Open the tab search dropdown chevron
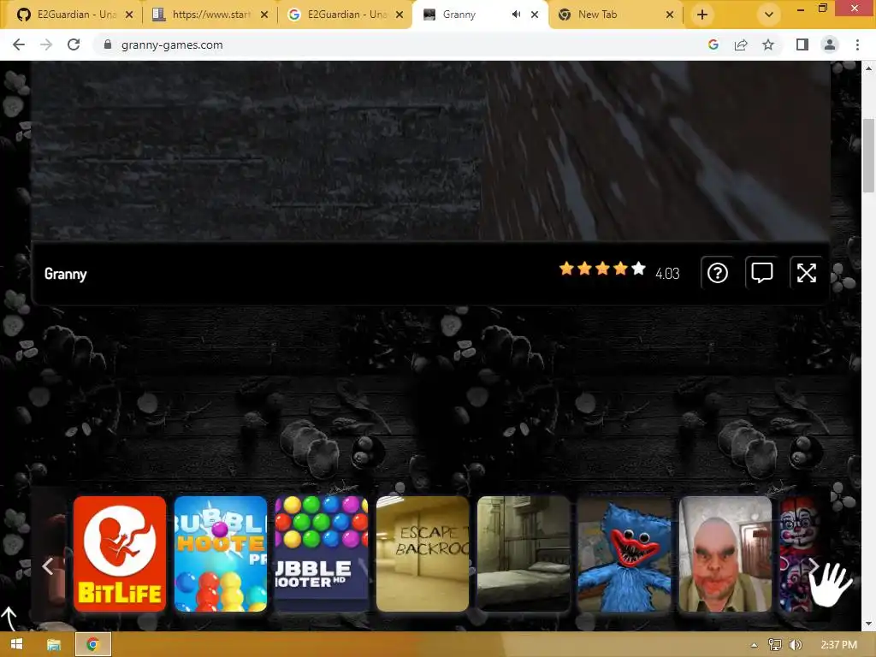Viewport: 876px width, 657px height. [x=769, y=15]
